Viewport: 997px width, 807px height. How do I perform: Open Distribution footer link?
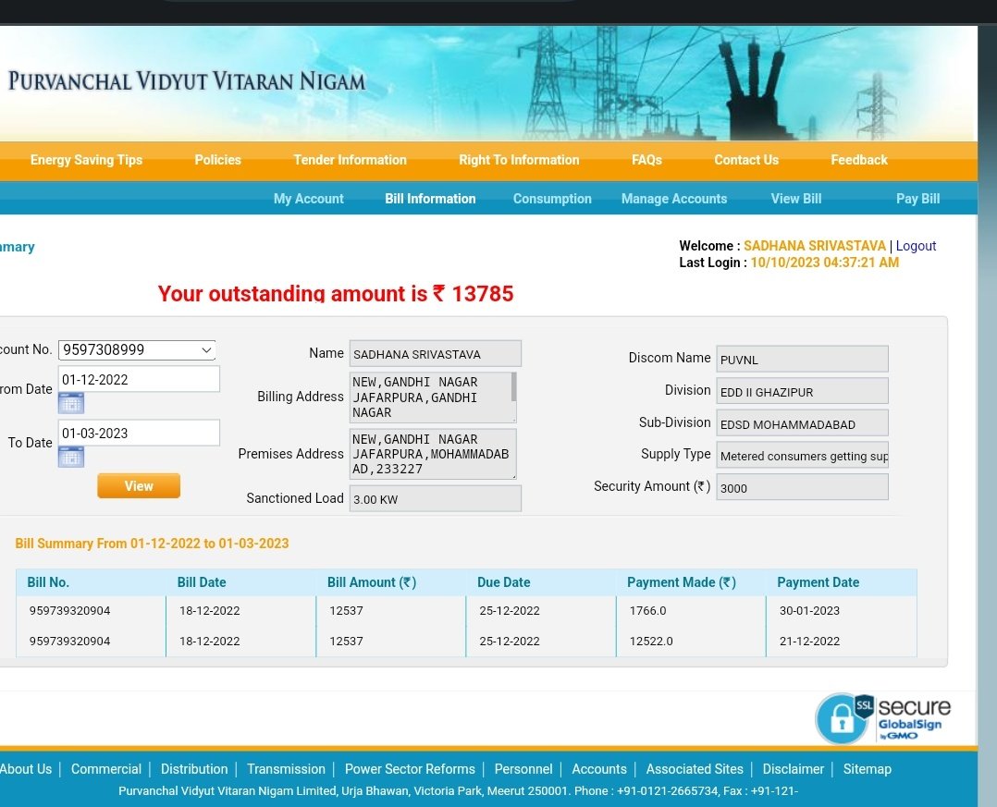[x=194, y=769]
